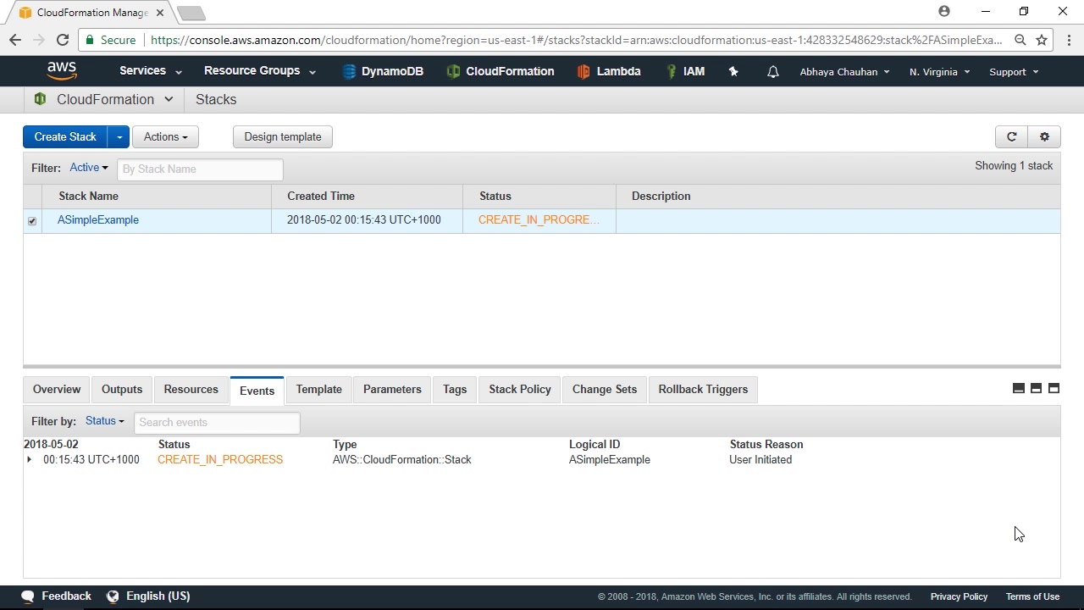Refresh the stack list
The height and width of the screenshot is (610, 1084).
(x=1011, y=136)
